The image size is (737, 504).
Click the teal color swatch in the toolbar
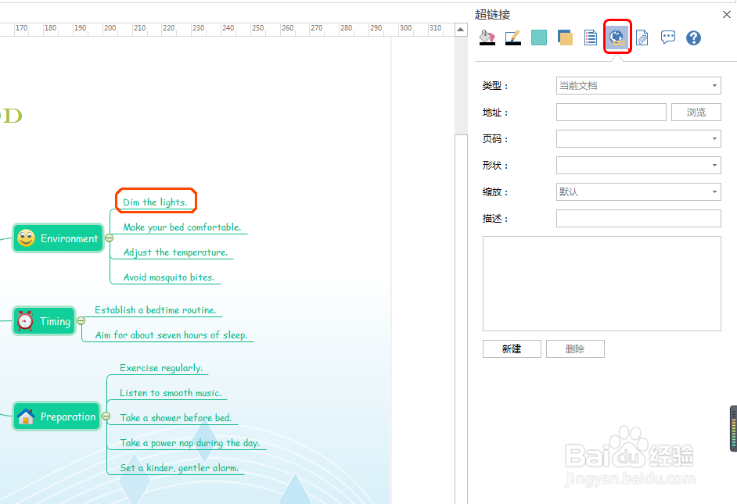[538, 37]
